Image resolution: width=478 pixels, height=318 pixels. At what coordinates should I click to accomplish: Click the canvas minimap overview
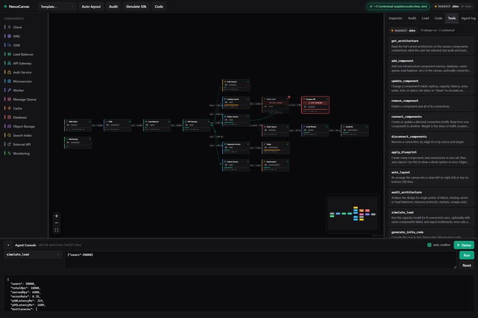point(352,214)
